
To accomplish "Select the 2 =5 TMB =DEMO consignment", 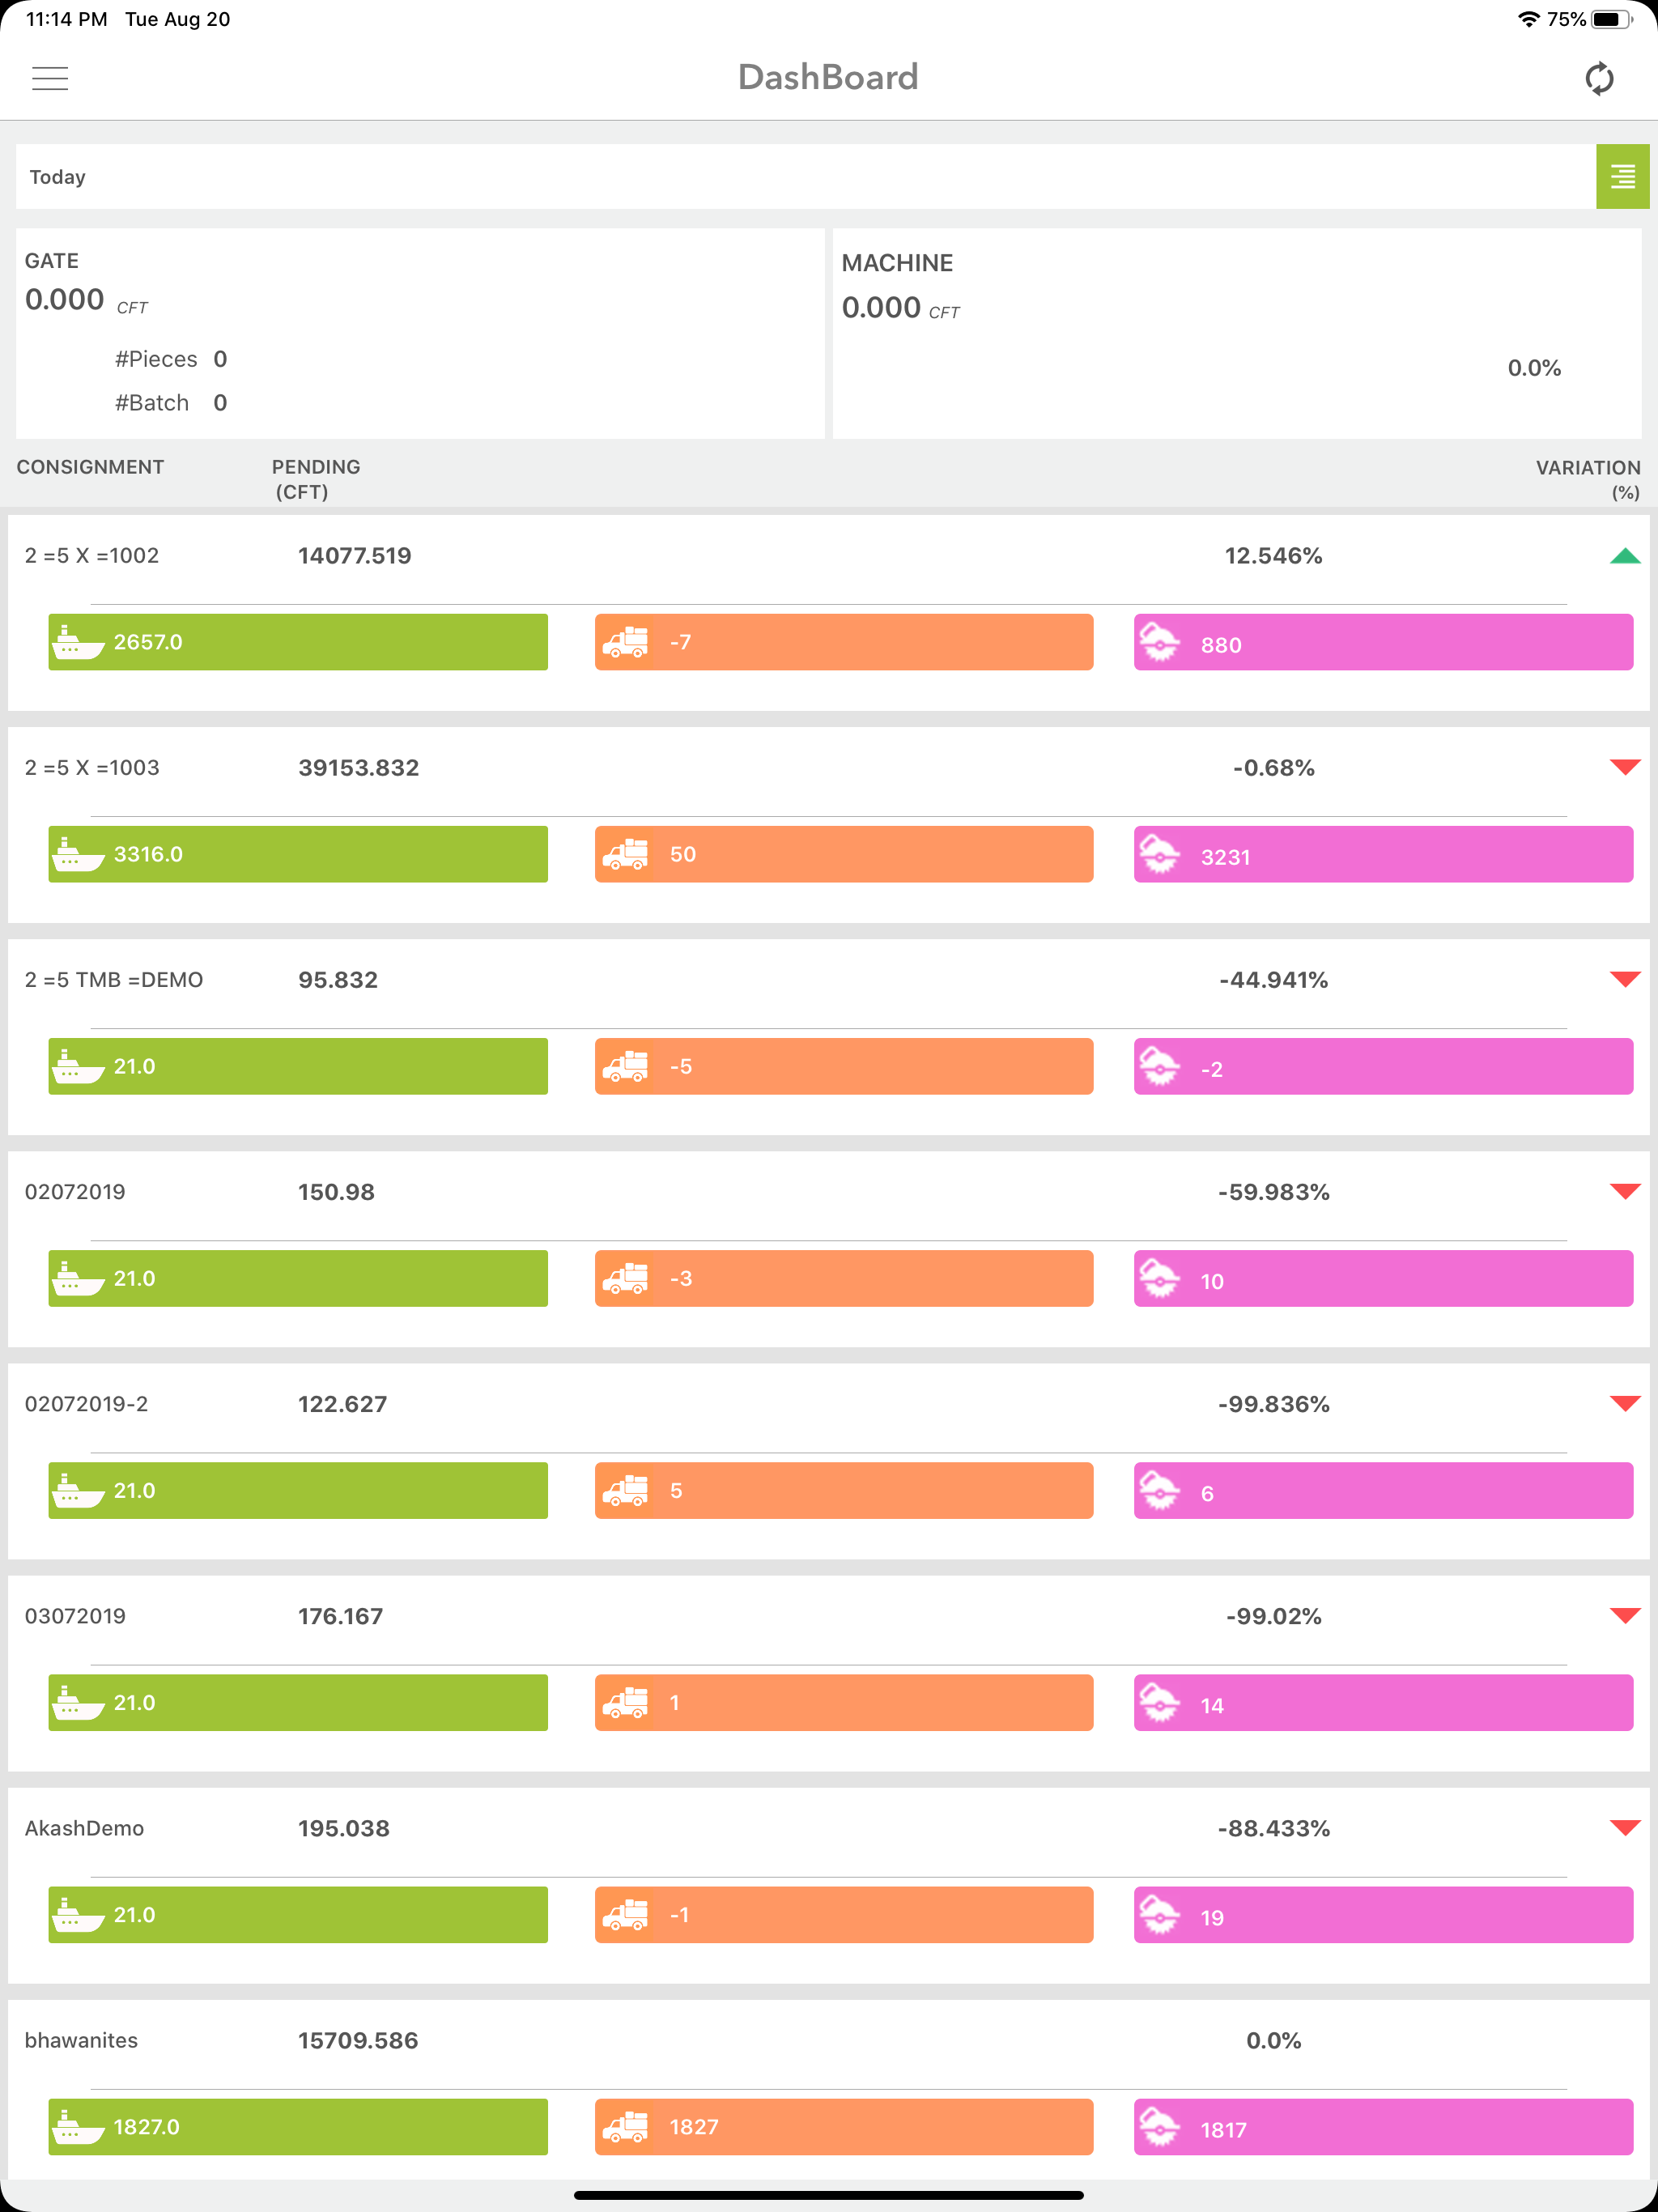I will pyautogui.click(x=114, y=980).
